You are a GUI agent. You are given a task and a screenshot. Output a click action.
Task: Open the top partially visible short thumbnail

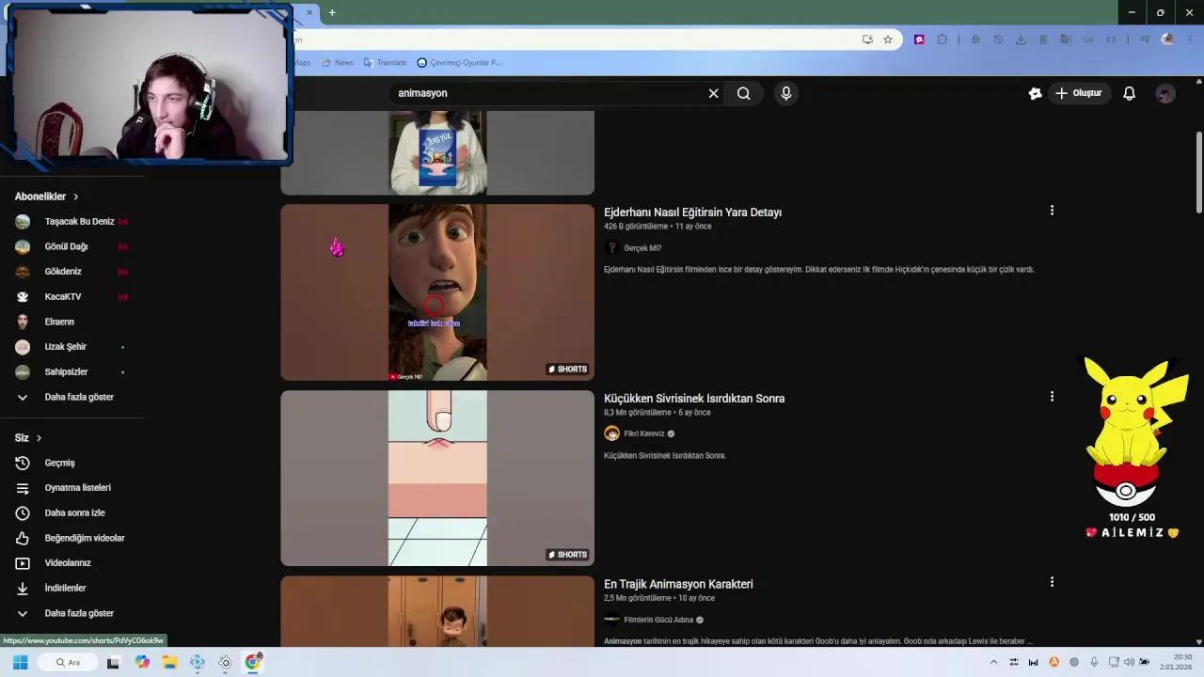pyautogui.click(x=437, y=152)
